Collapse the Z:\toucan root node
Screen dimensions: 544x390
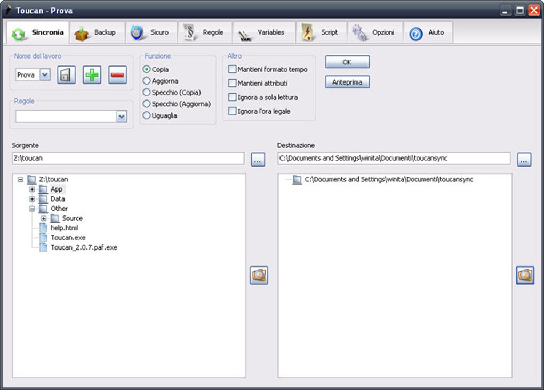[20, 180]
